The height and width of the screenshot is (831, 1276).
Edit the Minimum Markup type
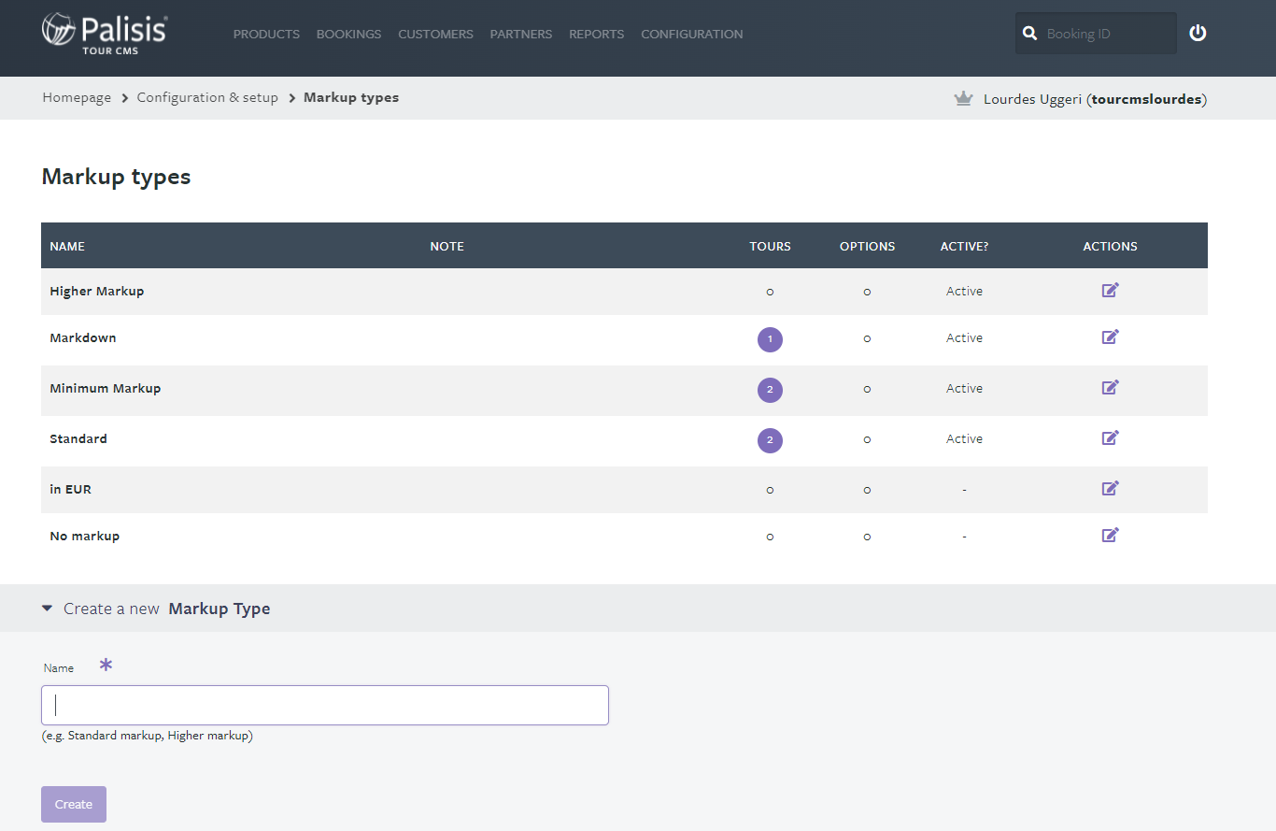[1110, 387]
